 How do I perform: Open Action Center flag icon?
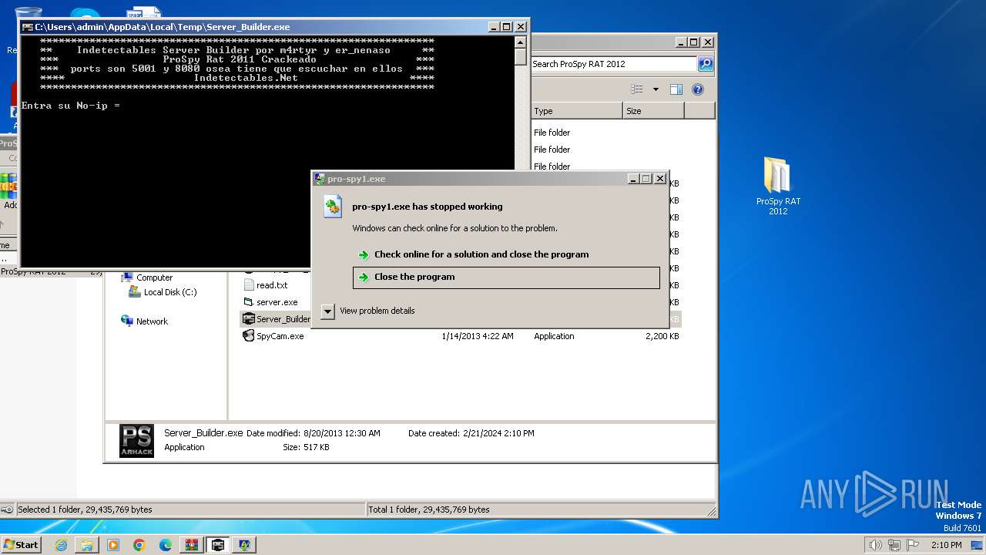(914, 545)
